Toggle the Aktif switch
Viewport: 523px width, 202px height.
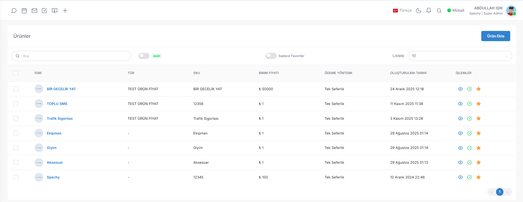[144, 56]
